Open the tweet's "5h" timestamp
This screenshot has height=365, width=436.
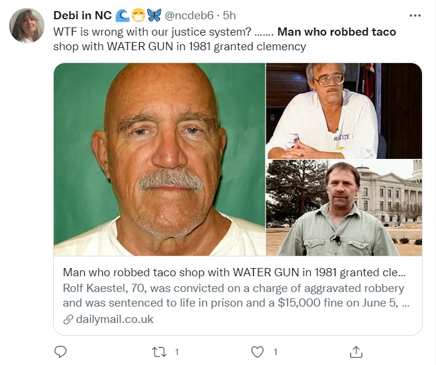pos(229,15)
